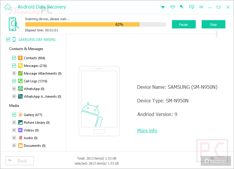Toggle the Picture Library checkbox

[x=14, y=123]
